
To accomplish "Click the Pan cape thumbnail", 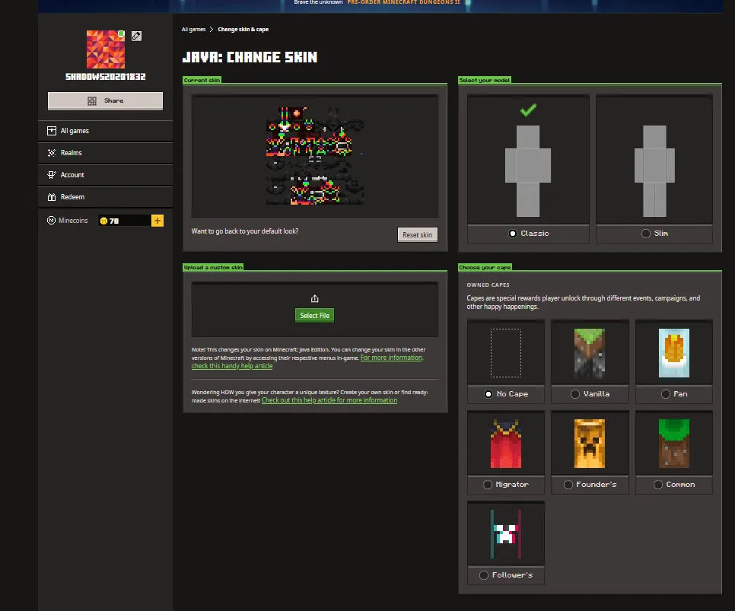I will (674, 353).
